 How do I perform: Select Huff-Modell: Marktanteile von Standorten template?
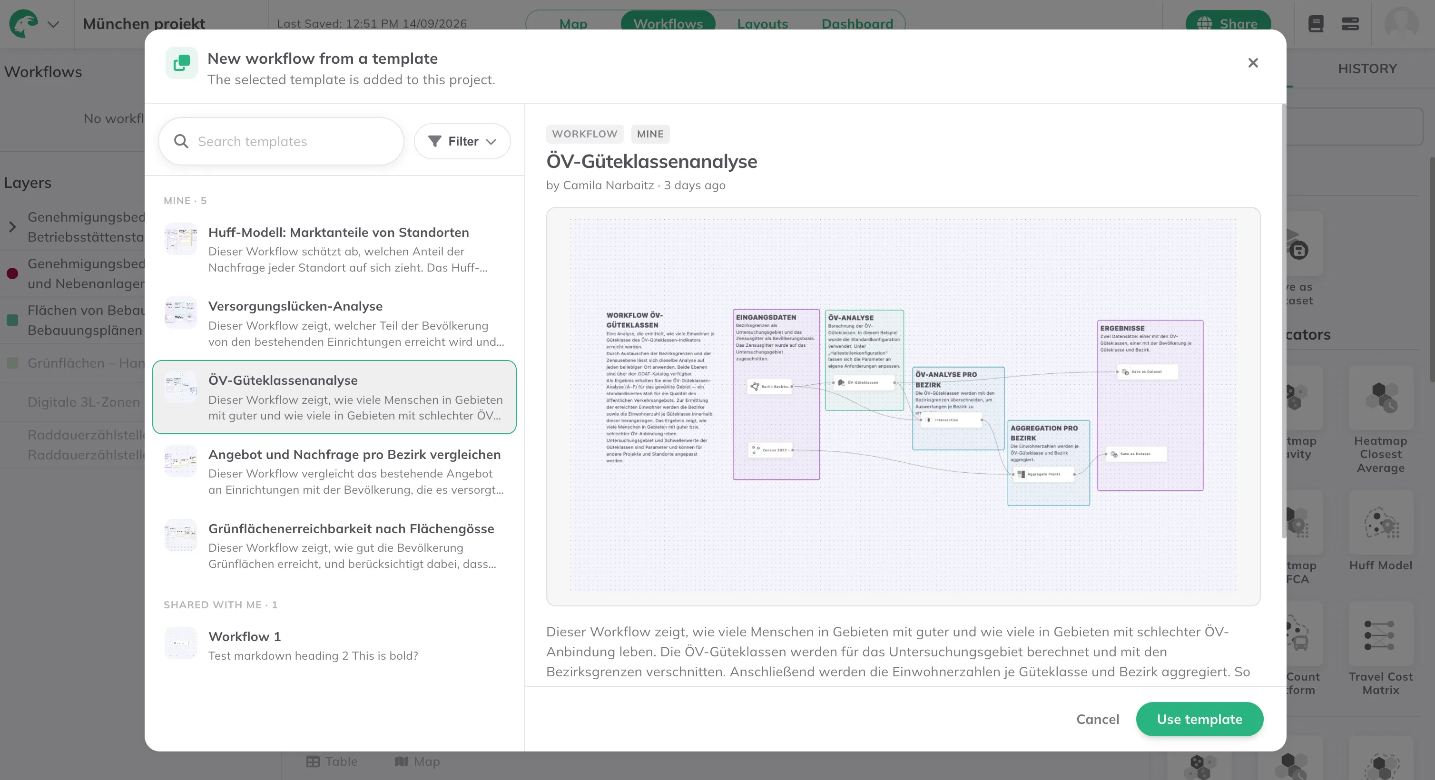coord(334,249)
